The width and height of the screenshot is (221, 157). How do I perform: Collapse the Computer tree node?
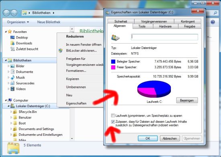[x=6, y=100]
